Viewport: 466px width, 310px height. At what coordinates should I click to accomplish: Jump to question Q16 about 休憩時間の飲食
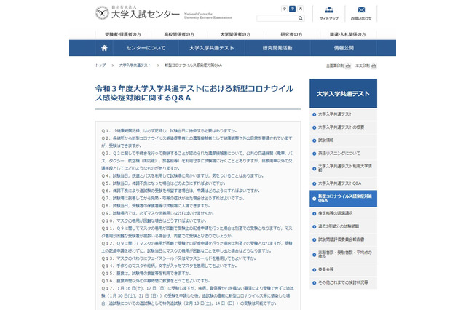(156, 281)
